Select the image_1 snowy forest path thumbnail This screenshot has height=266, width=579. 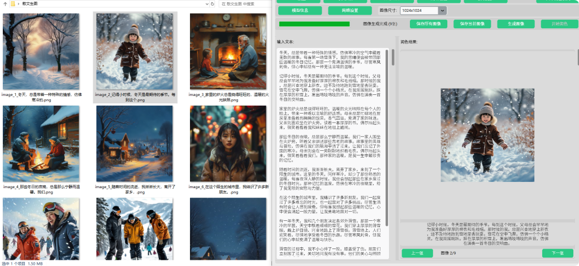(x=41, y=51)
